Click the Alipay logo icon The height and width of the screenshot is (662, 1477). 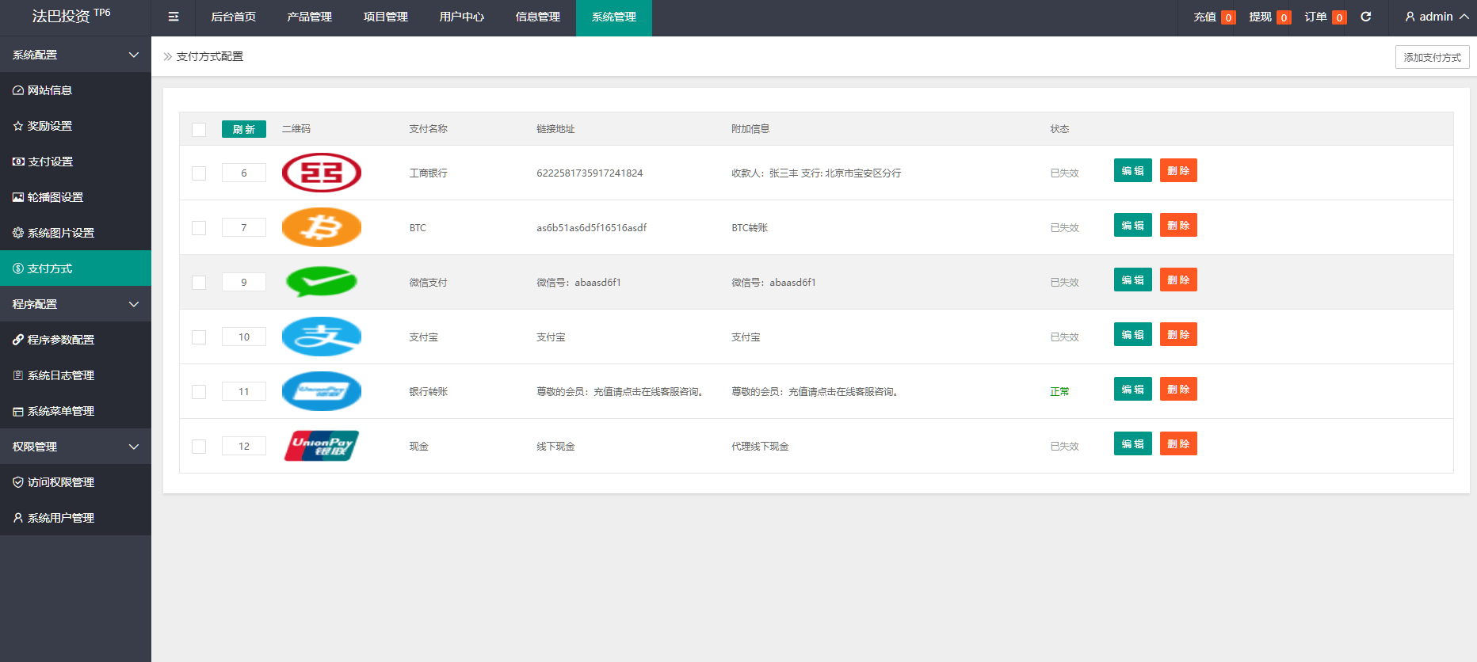[x=322, y=337]
